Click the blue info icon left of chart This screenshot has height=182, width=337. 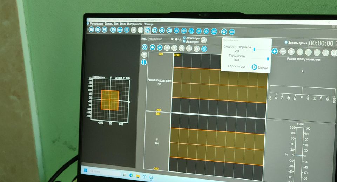click(x=144, y=62)
